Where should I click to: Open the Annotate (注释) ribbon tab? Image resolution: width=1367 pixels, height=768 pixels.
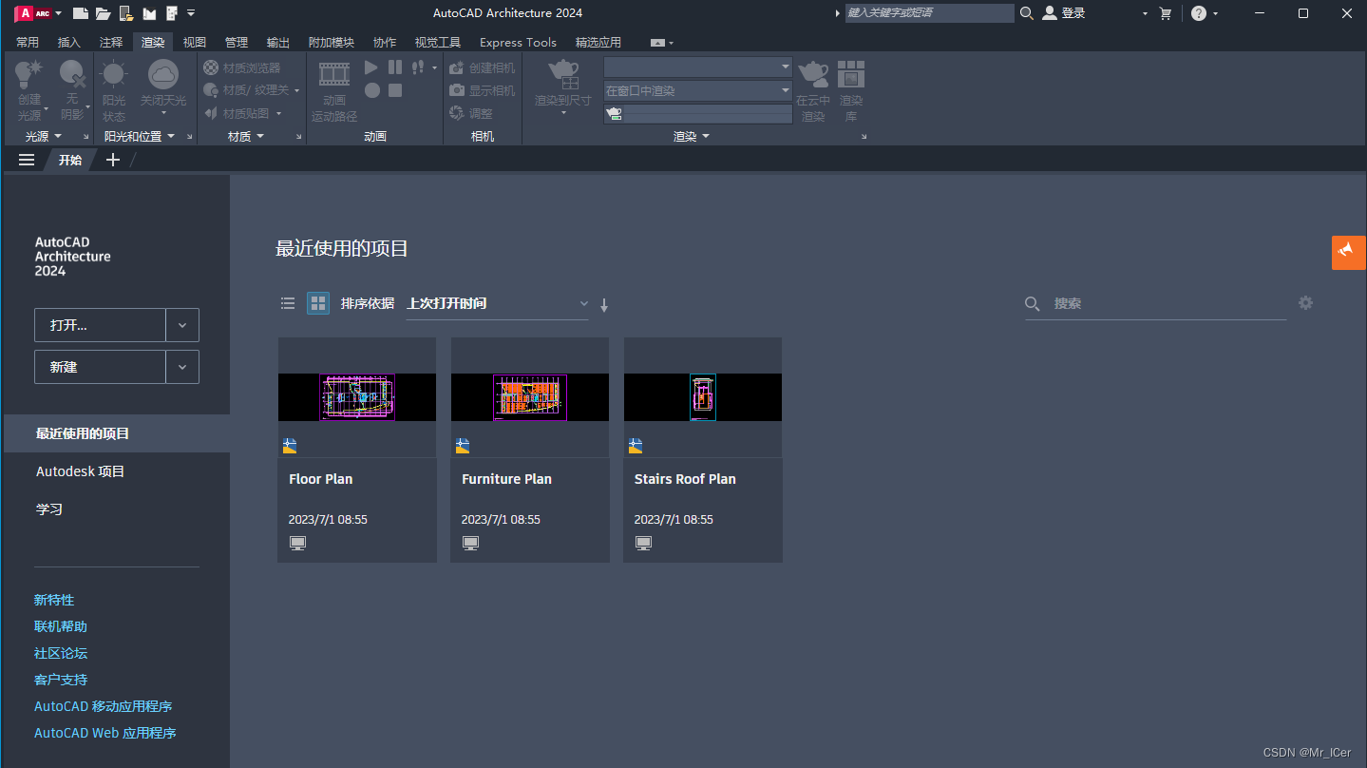click(111, 43)
